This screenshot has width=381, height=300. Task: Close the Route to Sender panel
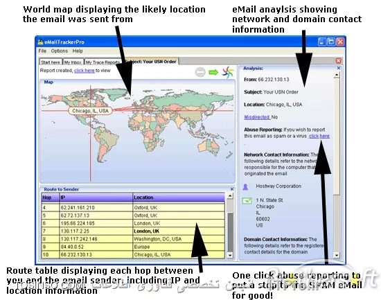pos(232,189)
